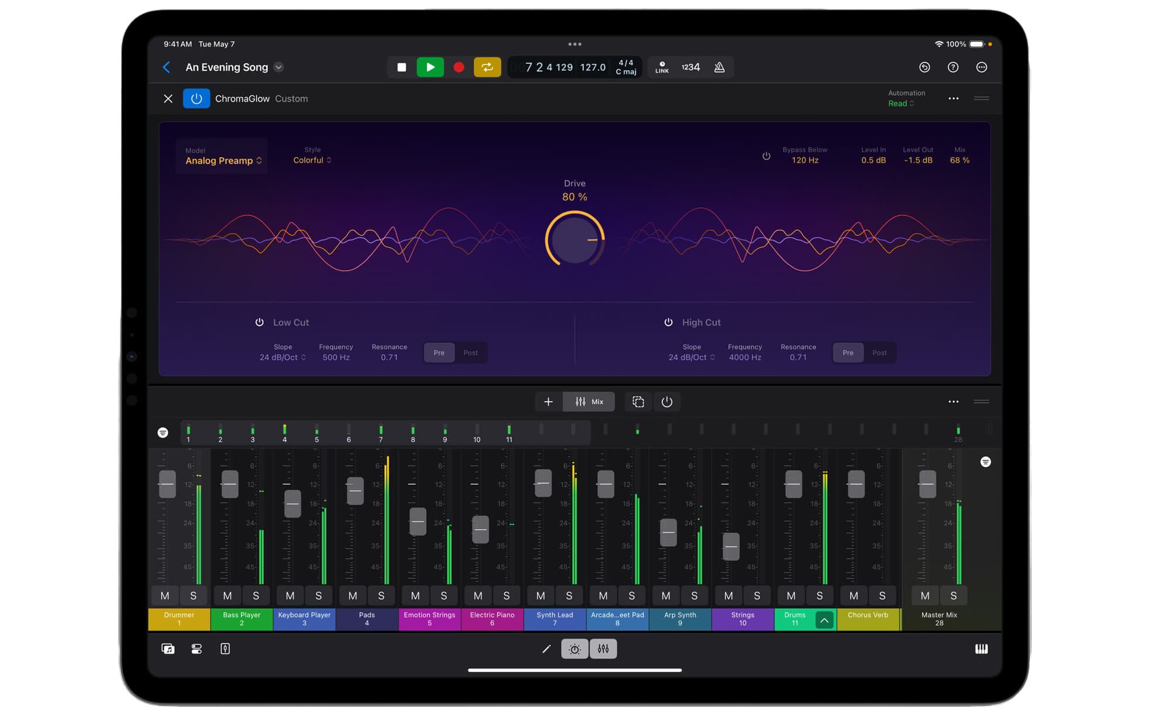Toggle the yellow Cycle loop button
This screenshot has height=719, width=1149.
pyautogui.click(x=487, y=67)
